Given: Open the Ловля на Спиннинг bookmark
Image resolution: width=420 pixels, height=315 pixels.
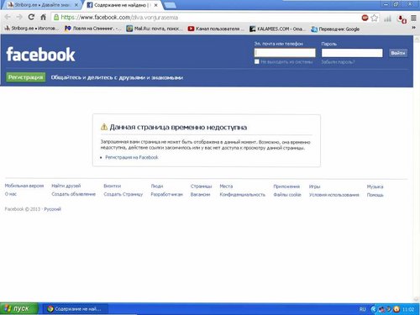Looking at the screenshot, I should (x=92, y=29).
